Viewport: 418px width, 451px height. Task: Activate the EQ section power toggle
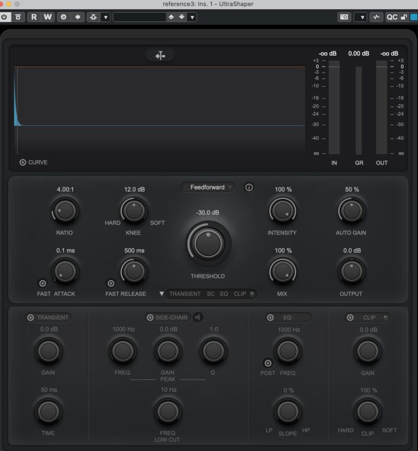pyautogui.click(x=270, y=317)
